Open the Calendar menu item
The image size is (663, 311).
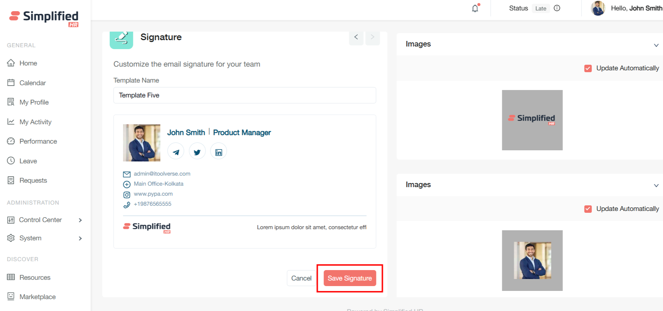[32, 83]
